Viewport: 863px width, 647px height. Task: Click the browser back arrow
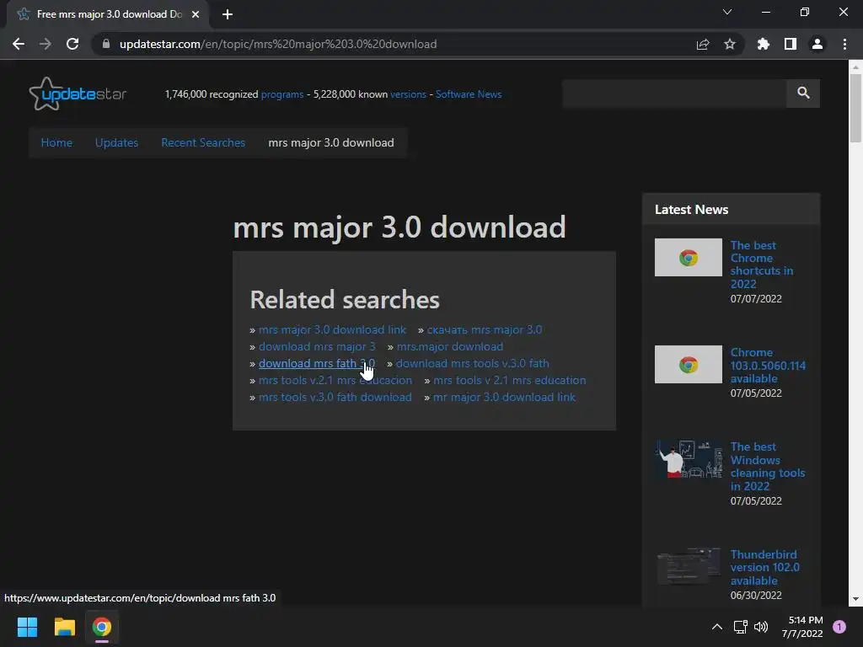click(x=19, y=44)
